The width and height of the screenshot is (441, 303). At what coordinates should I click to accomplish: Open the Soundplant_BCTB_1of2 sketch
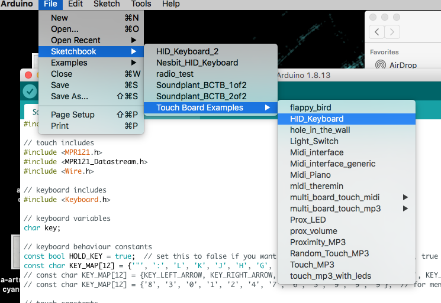tap(211, 85)
